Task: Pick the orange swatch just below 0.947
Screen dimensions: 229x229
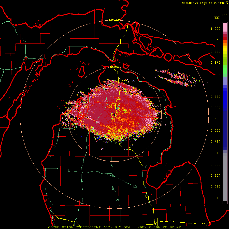Action: click(x=225, y=41)
